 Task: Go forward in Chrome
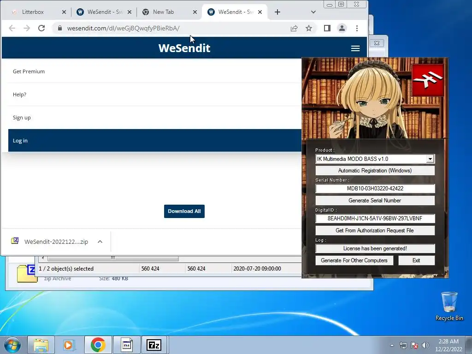27,28
